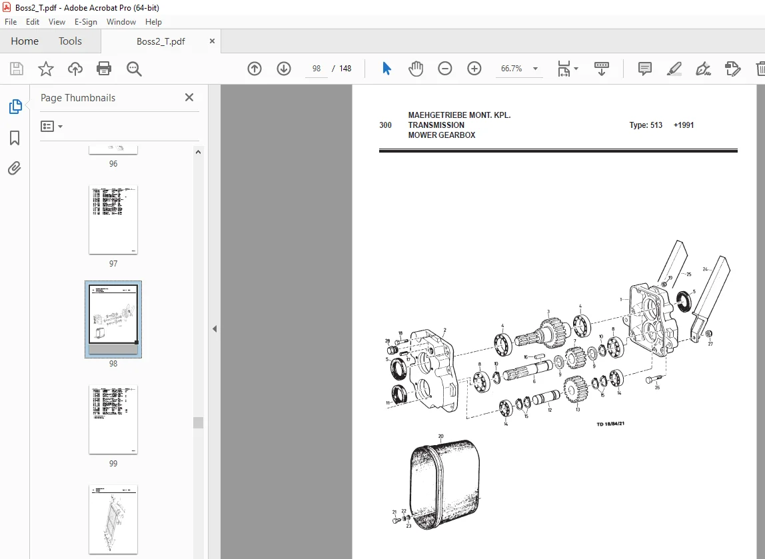Click the 'TD 18/84/21' drawing reference
This screenshot has height=559, width=765.
click(610, 424)
